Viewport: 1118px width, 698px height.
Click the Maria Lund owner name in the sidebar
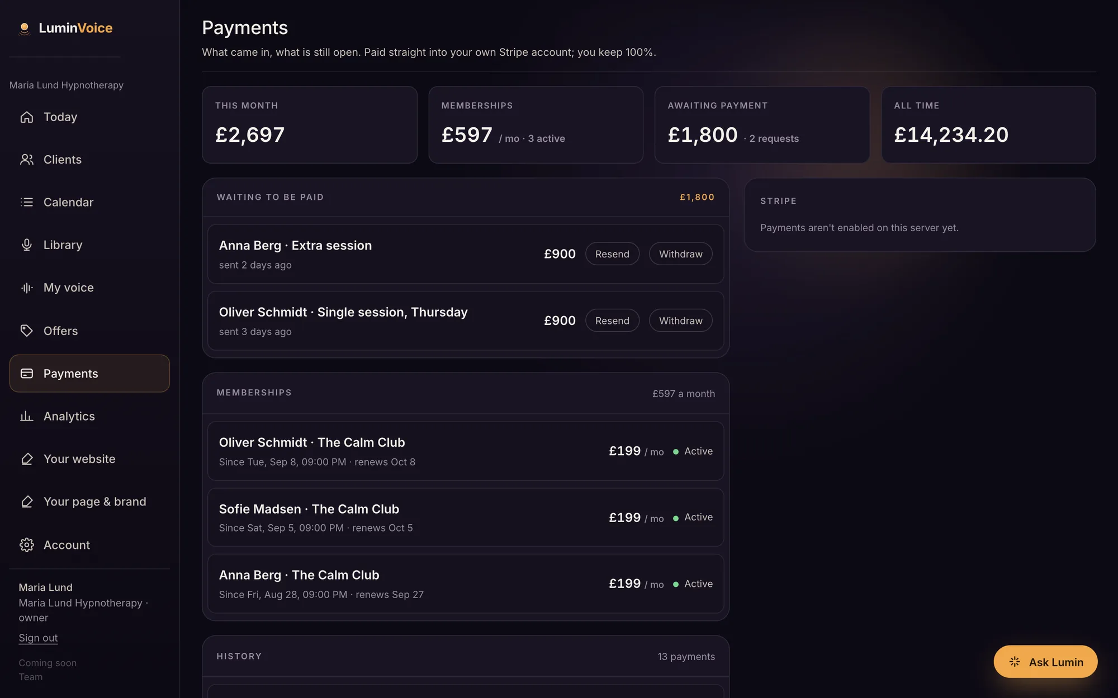(45, 587)
